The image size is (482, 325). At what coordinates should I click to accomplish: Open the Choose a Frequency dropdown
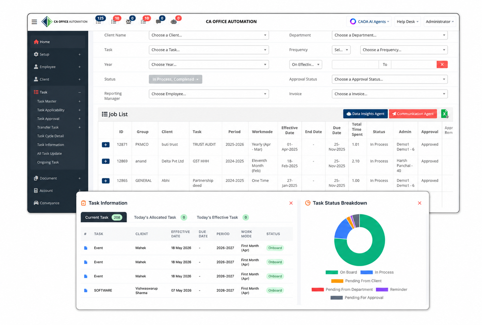tap(404, 50)
